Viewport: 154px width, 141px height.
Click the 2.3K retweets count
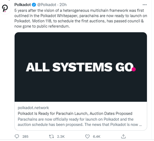[x=61, y=137]
